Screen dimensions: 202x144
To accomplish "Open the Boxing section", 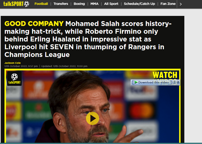I will pyautogui.click(x=79, y=4).
